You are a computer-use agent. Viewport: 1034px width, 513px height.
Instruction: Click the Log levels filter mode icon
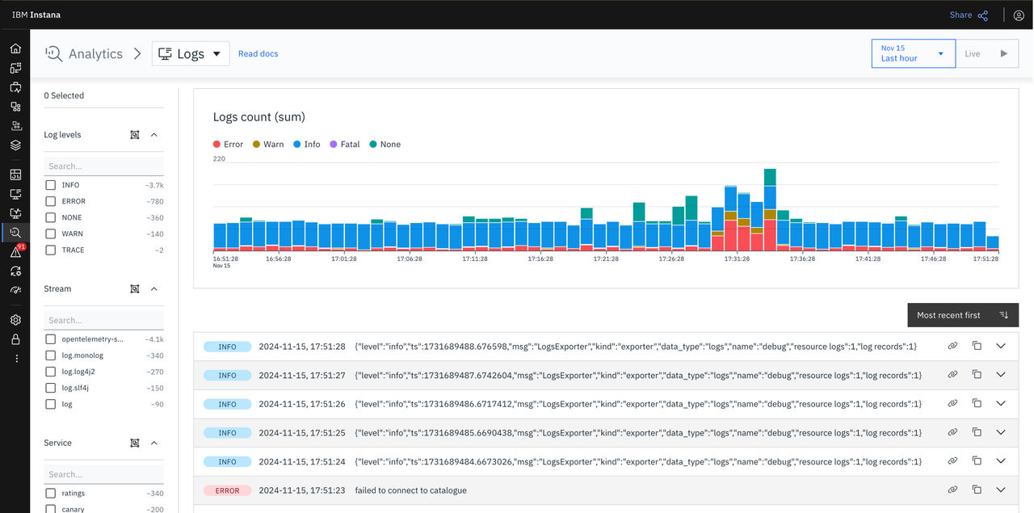[135, 135]
